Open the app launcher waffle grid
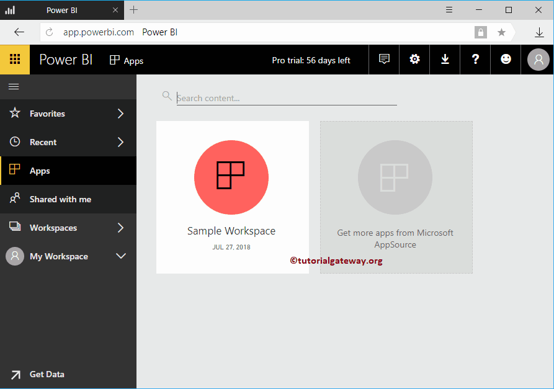554x389 pixels. 15,60
